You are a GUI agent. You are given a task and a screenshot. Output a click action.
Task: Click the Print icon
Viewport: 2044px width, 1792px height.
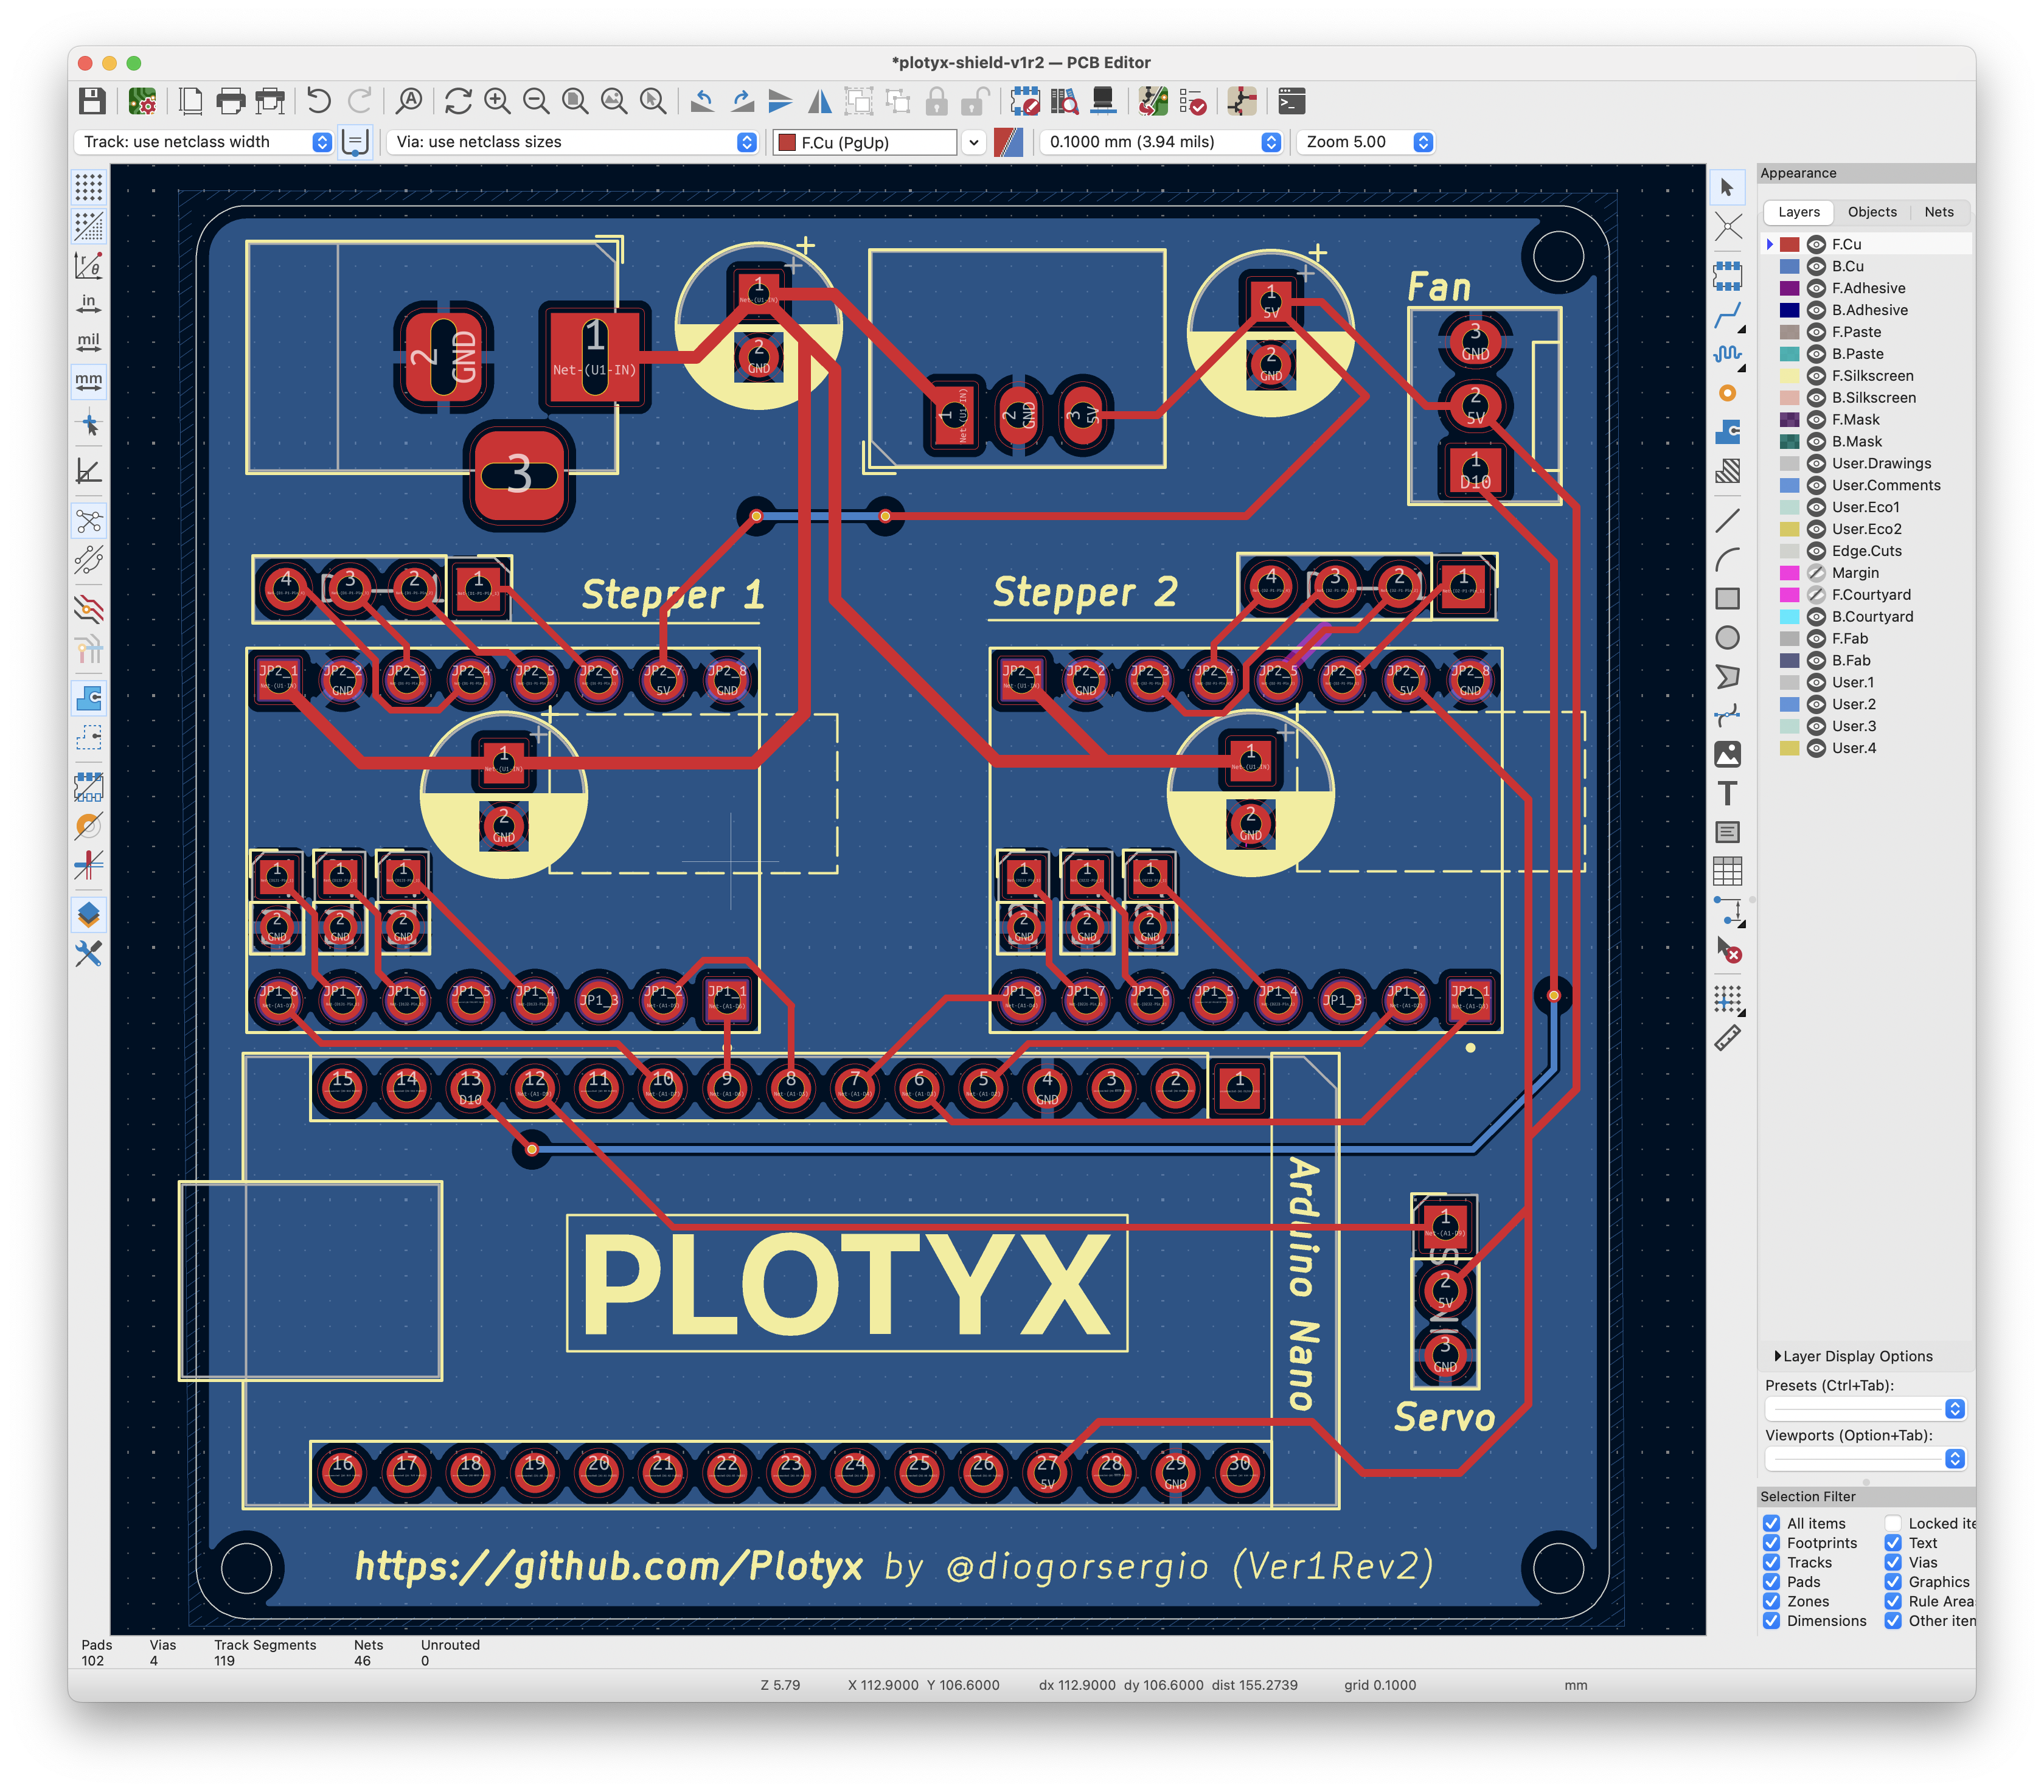(x=230, y=101)
